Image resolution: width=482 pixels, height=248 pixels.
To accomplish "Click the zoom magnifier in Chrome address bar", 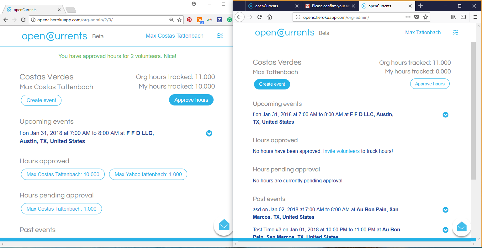I will pyautogui.click(x=172, y=20).
